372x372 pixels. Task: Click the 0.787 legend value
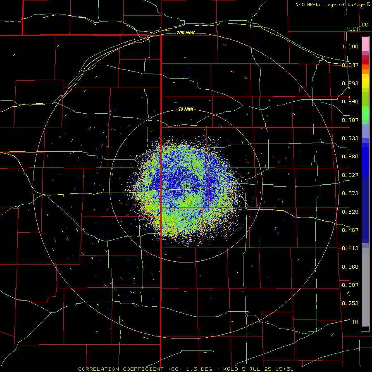350,120
